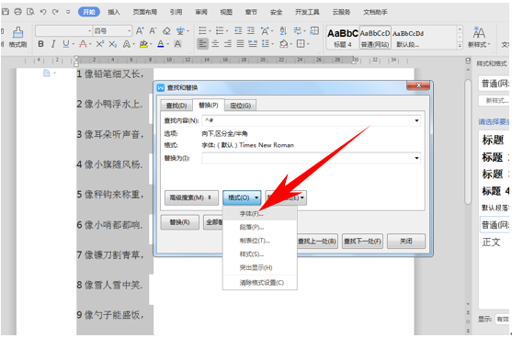Select align left paragraph icon
Screen dimensions: 512x338
click(x=202, y=43)
